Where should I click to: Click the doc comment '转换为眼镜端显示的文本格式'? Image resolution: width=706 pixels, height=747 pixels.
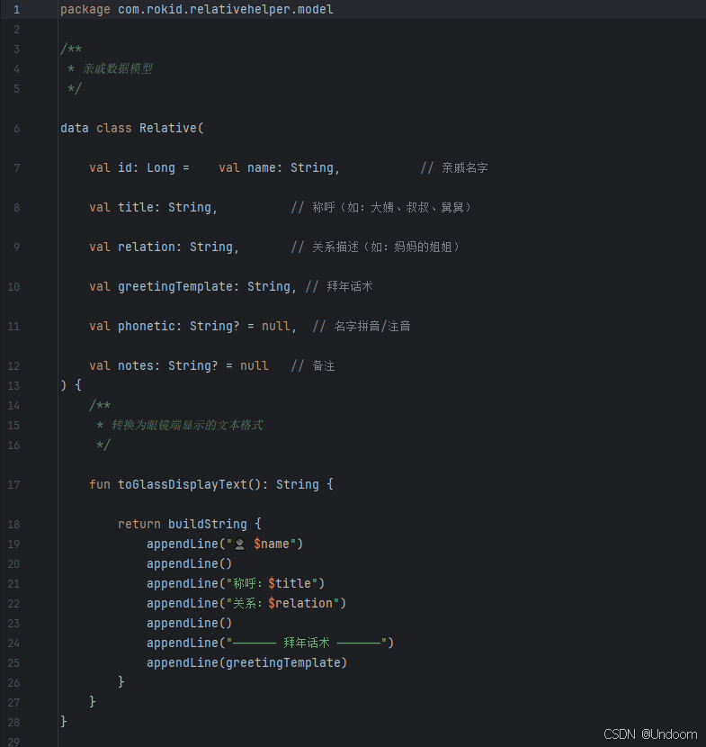(187, 425)
